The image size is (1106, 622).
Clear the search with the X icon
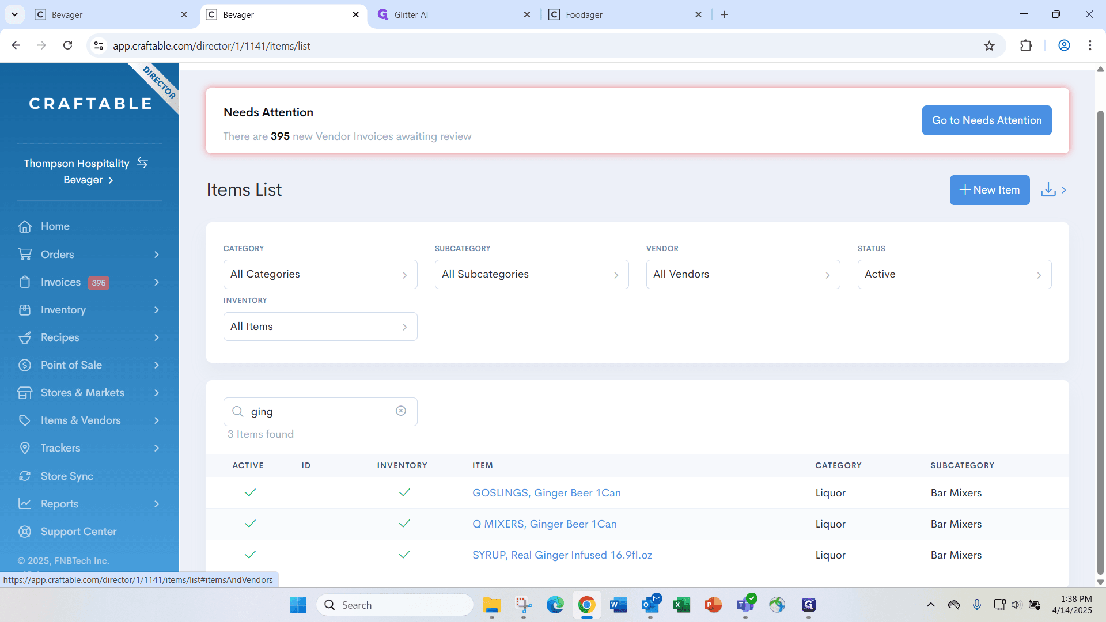pos(401,411)
